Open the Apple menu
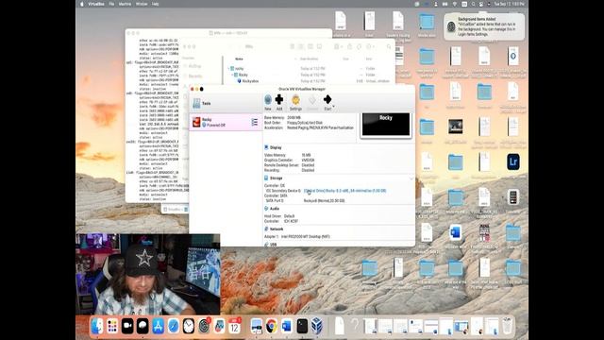Viewport: 604px width, 340px height. point(82,4)
